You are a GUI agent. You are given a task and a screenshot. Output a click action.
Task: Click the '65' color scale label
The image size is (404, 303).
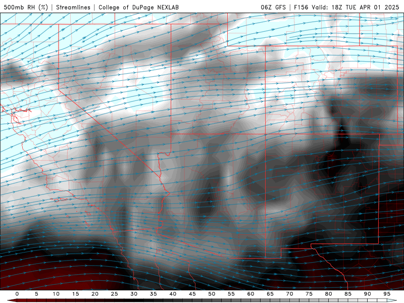click(x=270, y=294)
